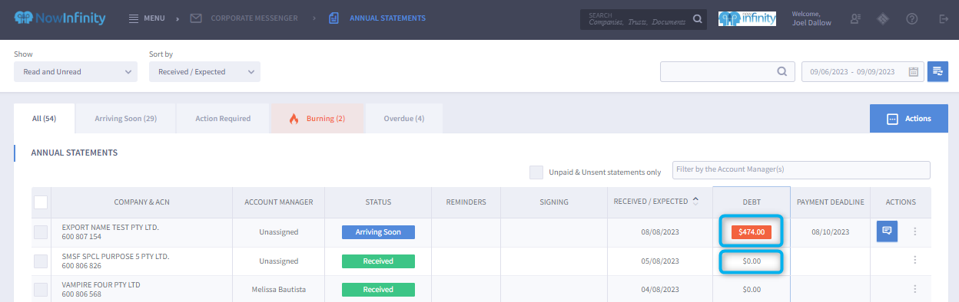Select checkbox for SMSF Spcl Purpose 5
The image size is (959, 302).
coord(41,261)
